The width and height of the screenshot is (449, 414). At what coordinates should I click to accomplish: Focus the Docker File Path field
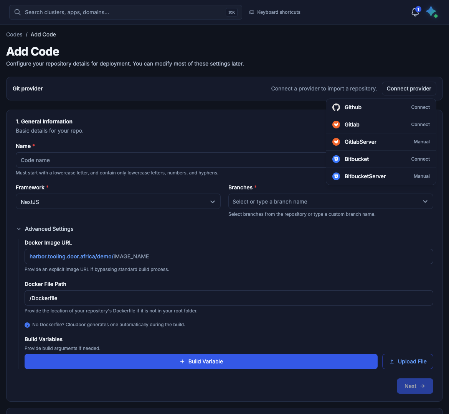point(229,298)
